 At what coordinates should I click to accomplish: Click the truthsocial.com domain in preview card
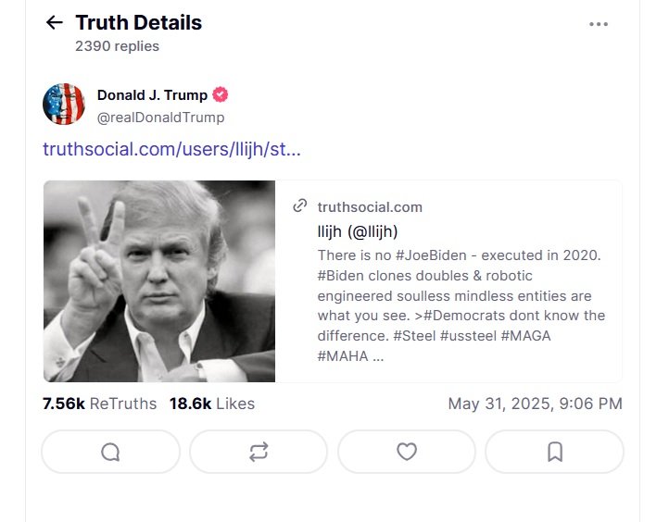pyautogui.click(x=370, y=206)
